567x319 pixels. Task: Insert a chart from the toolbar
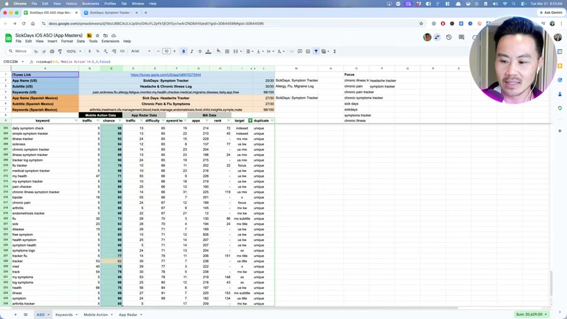(308, 51)
